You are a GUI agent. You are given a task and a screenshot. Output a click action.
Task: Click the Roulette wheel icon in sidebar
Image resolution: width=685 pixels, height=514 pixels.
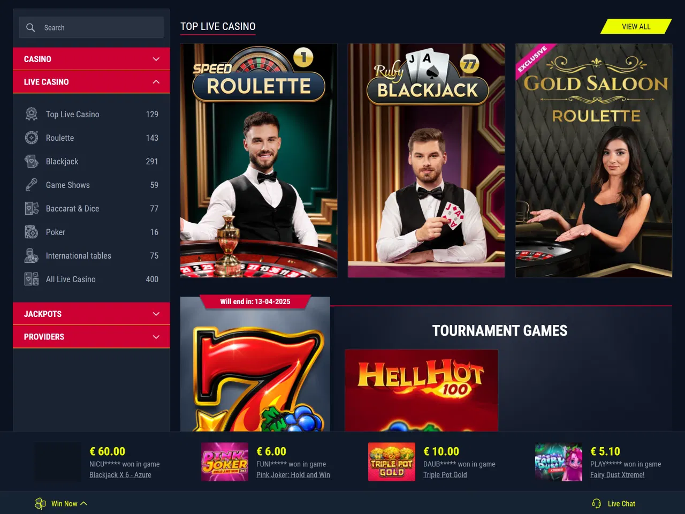click(32, 138)
